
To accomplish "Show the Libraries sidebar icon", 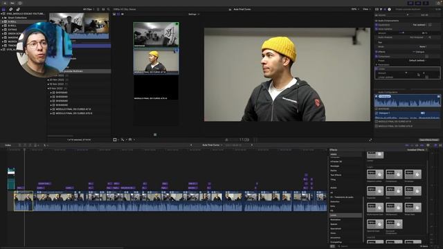I will click(x=3, y=9).
